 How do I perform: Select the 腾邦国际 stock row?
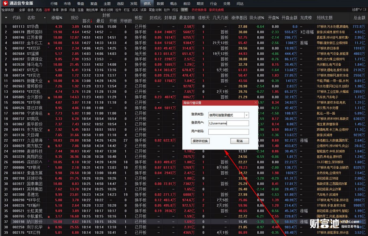[x=184, y=32]
